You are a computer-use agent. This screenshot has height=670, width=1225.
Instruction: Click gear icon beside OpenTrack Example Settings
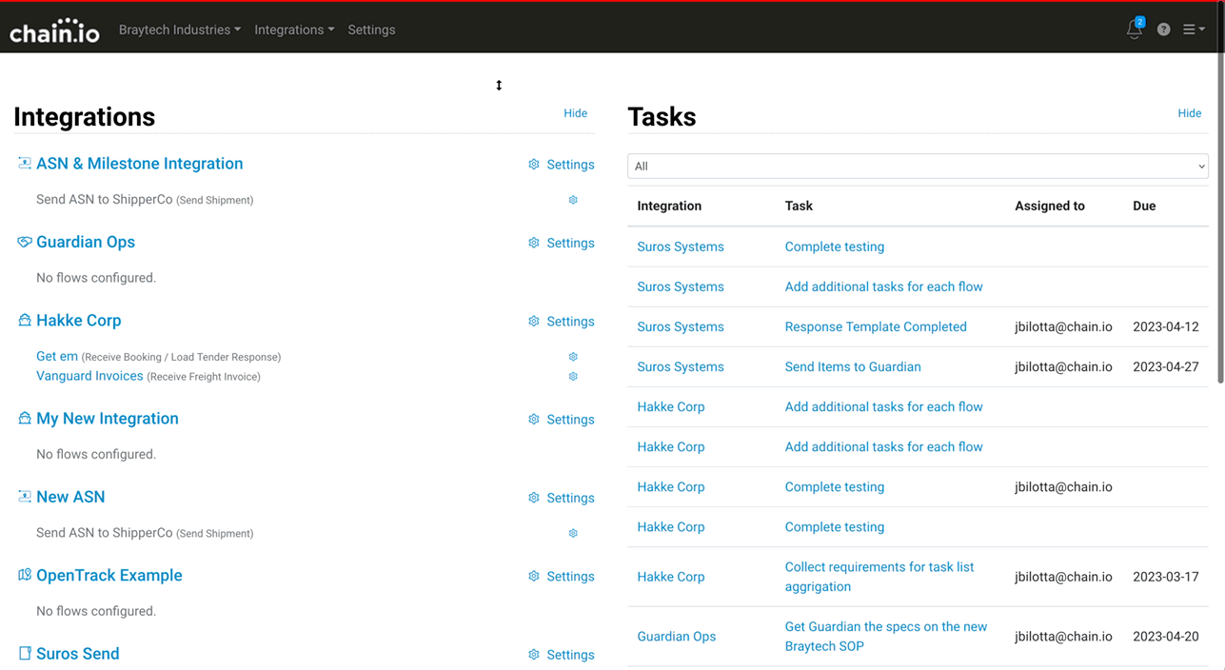point(534,577)
